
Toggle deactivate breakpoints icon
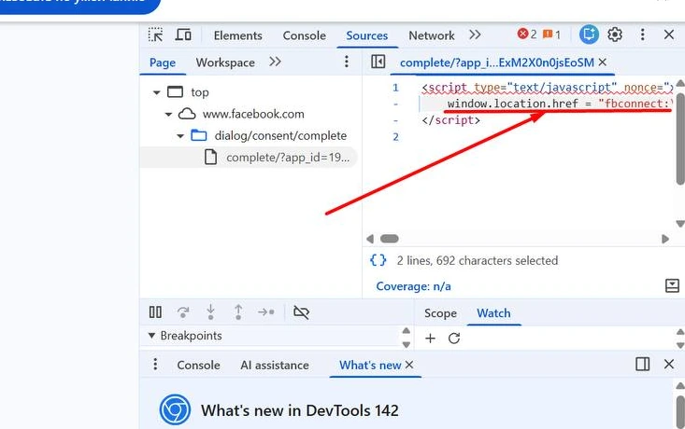coord(302,312)
